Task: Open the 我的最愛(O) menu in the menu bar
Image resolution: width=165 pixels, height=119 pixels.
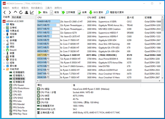Action: (37, 8)
